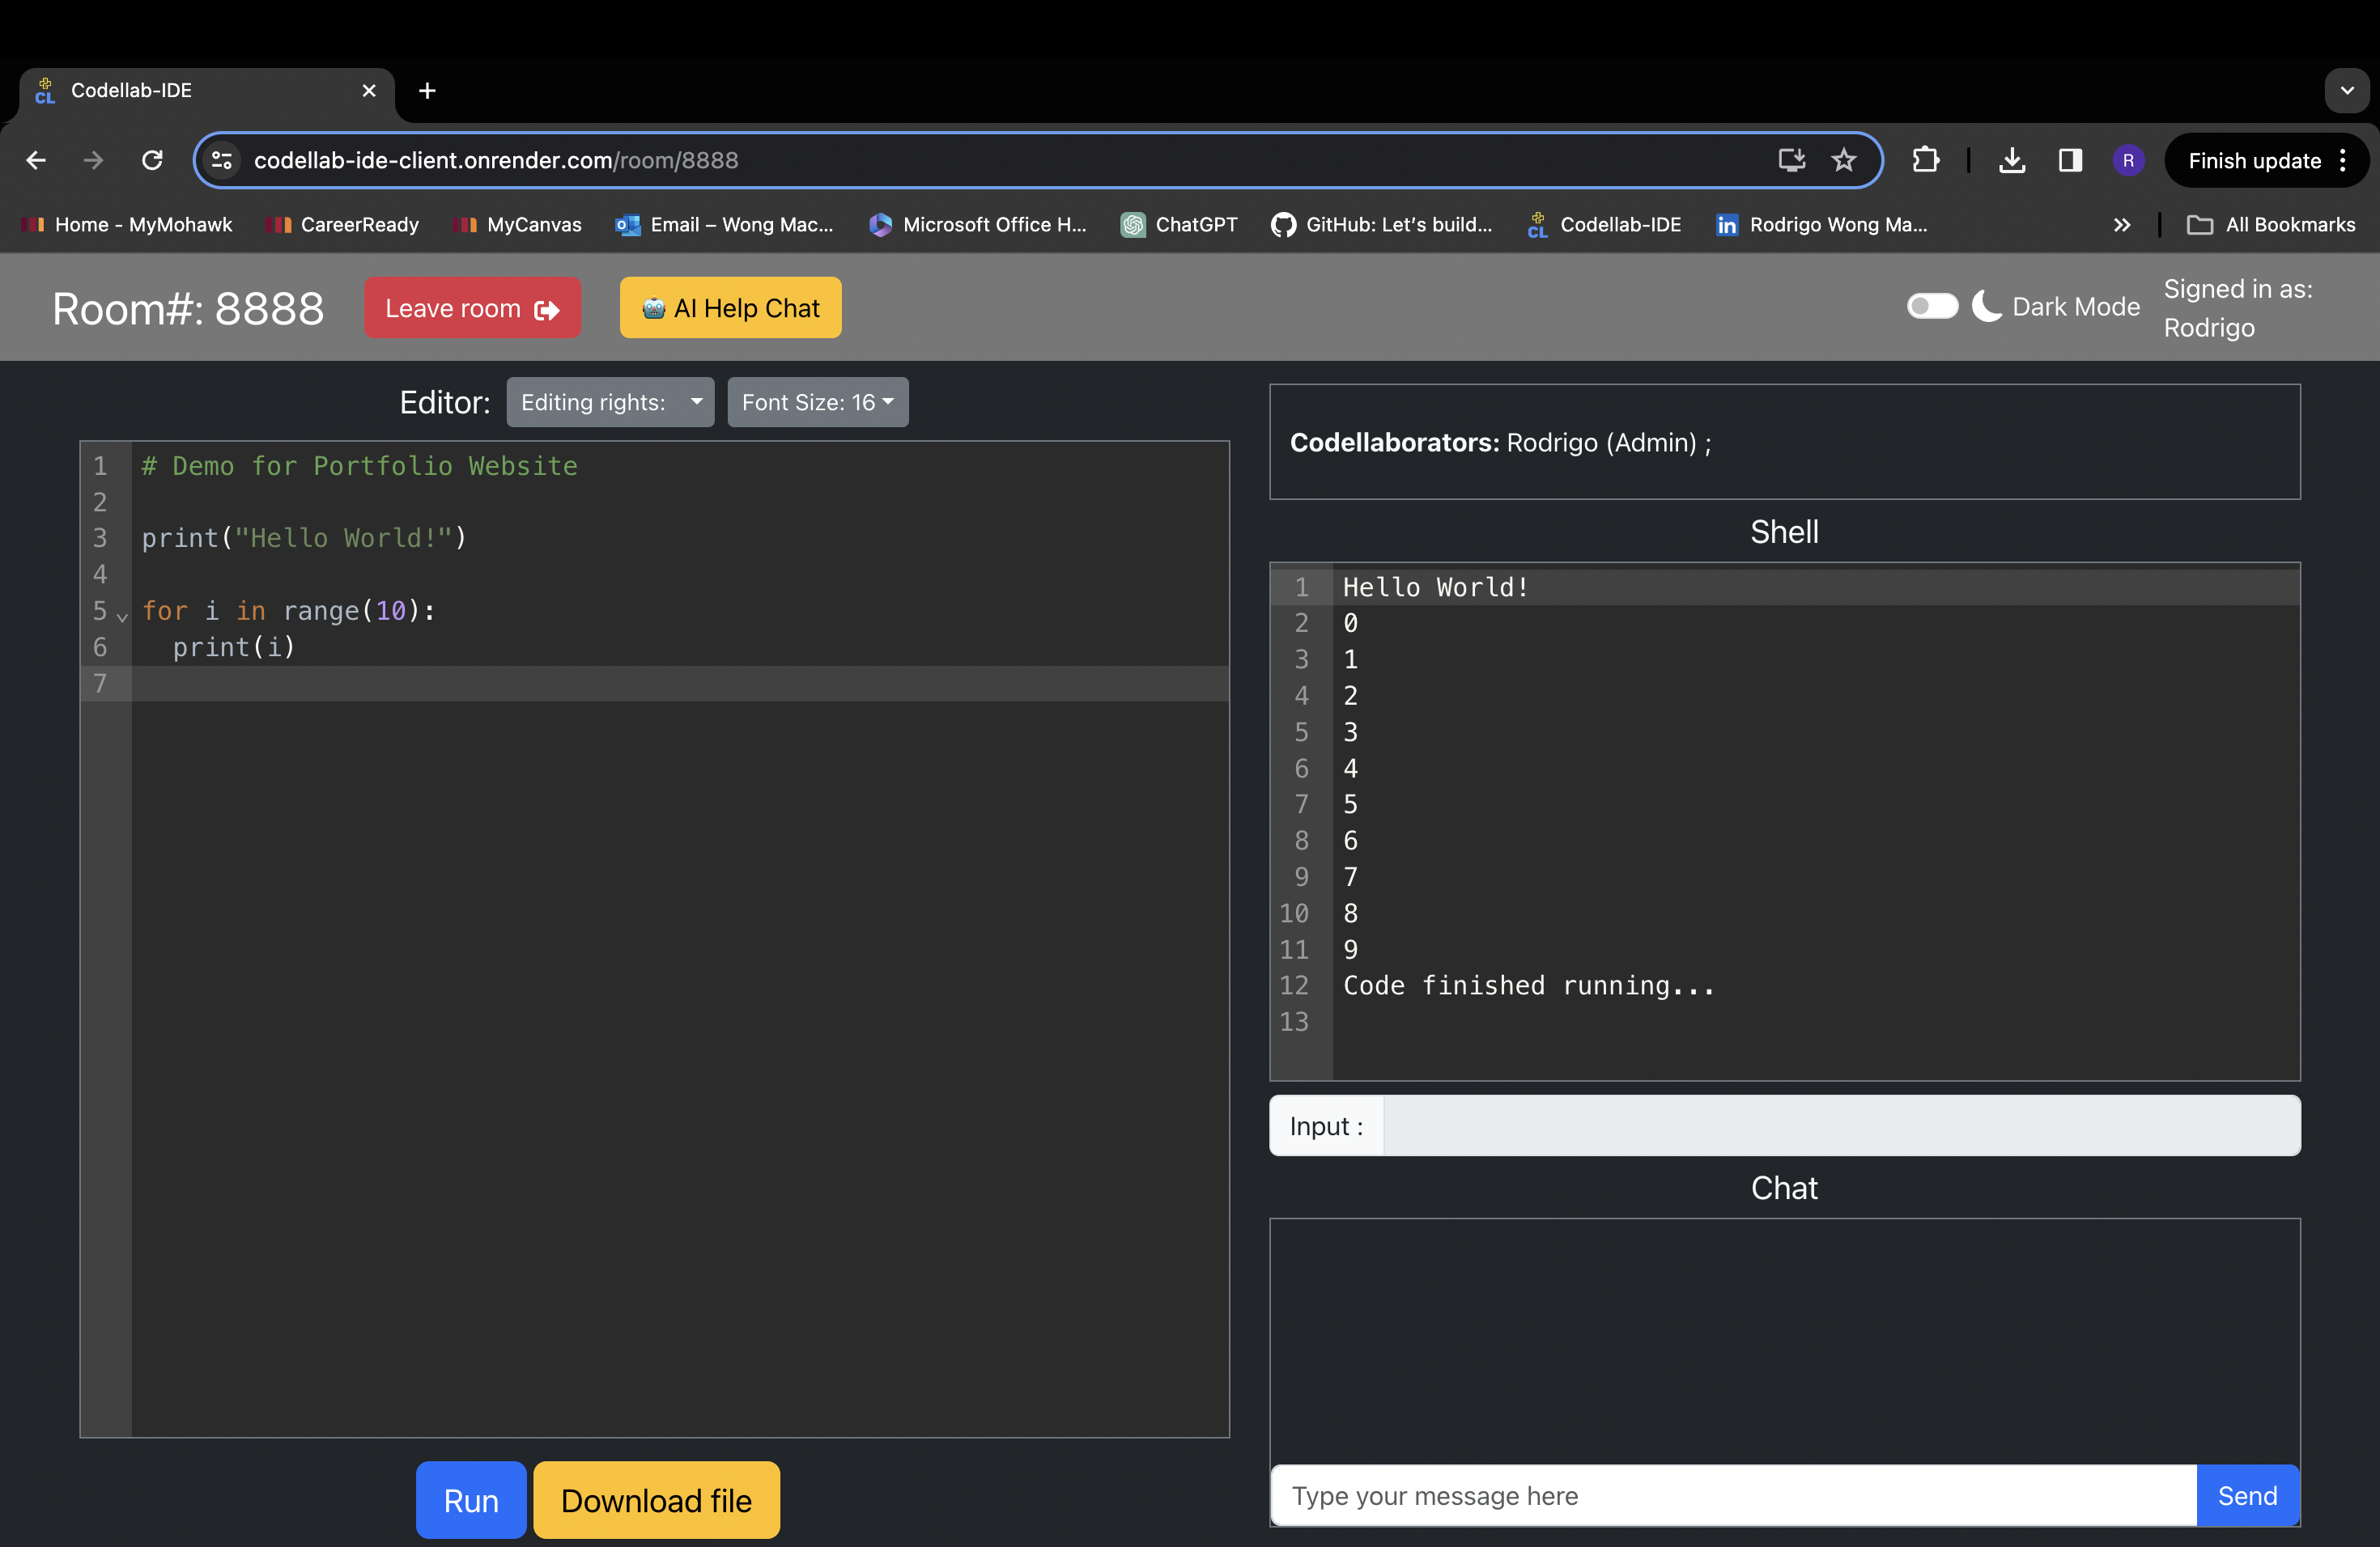Open the AI Help Chat button
2380x1547 pixels.
point(730,307)
